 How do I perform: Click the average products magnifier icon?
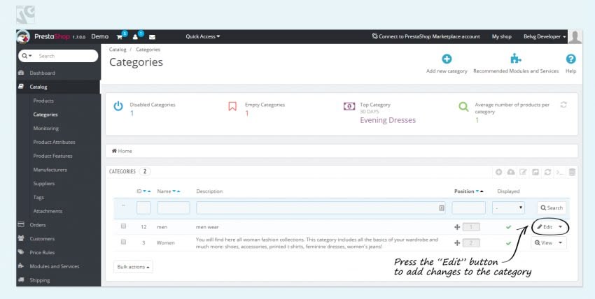(463, 106)
